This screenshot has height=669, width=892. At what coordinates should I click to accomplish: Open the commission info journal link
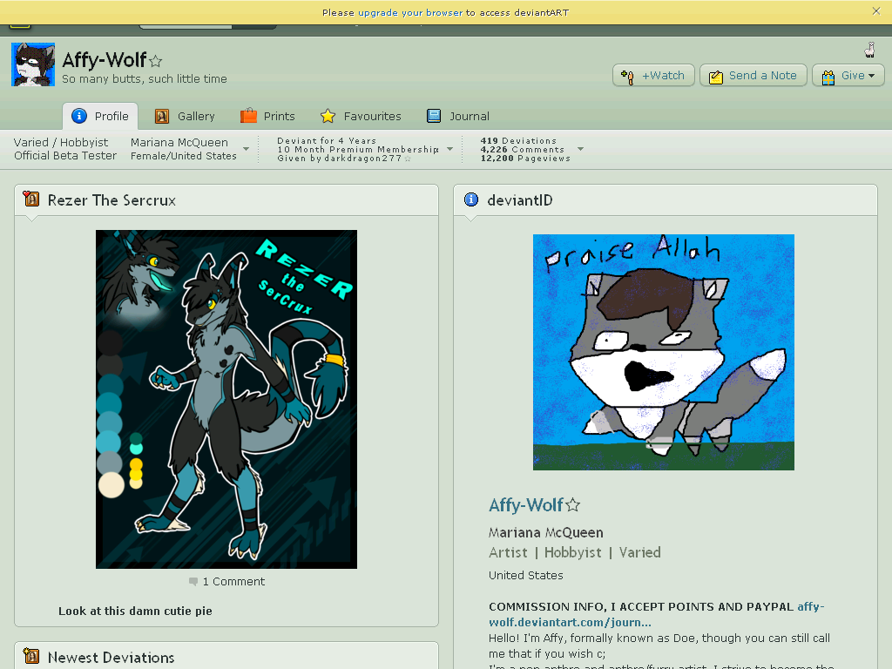tap(657, 614)
